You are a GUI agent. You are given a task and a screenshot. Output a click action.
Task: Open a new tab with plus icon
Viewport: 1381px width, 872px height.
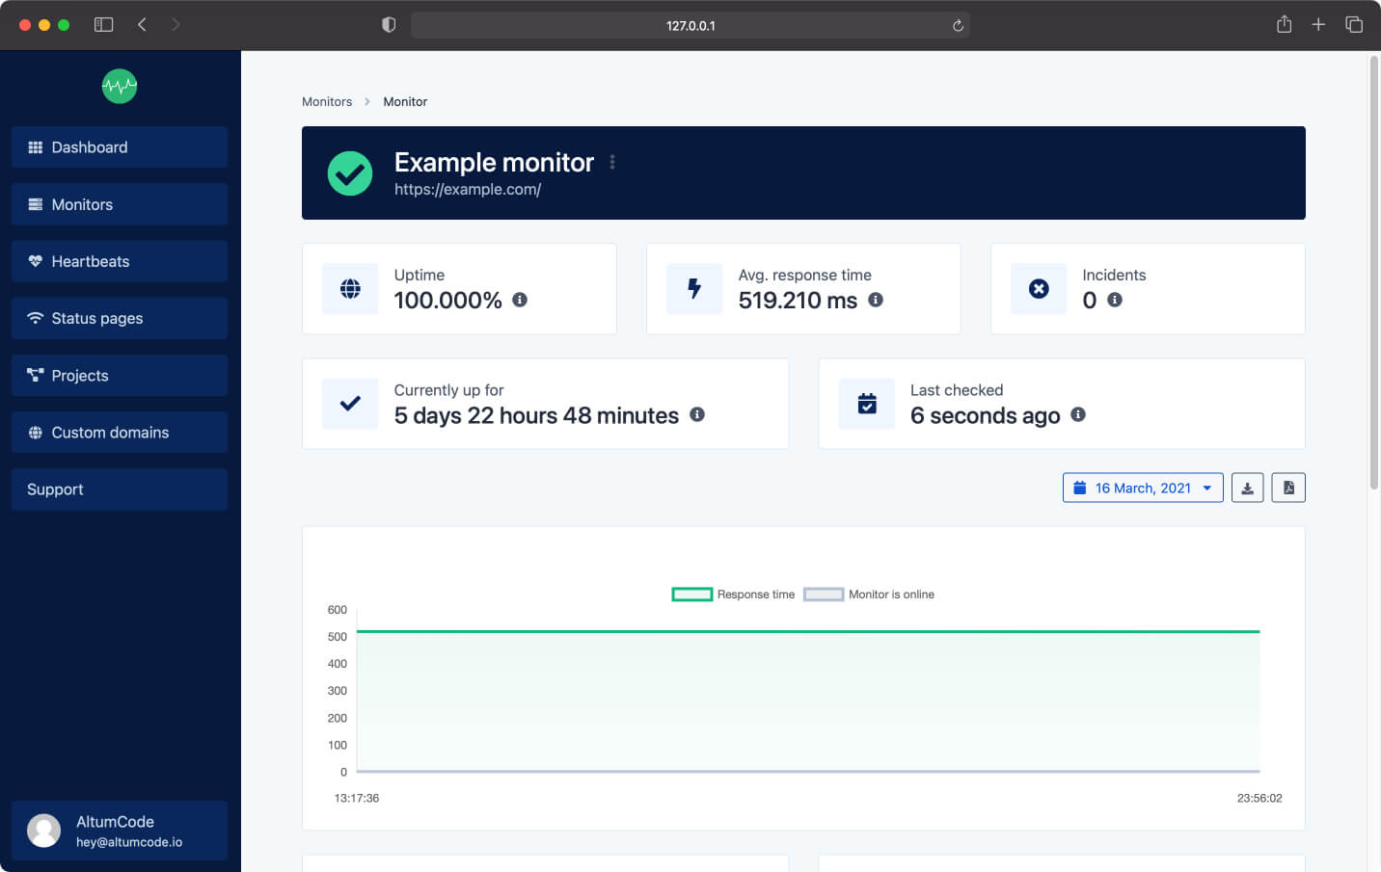[1318, 24]
